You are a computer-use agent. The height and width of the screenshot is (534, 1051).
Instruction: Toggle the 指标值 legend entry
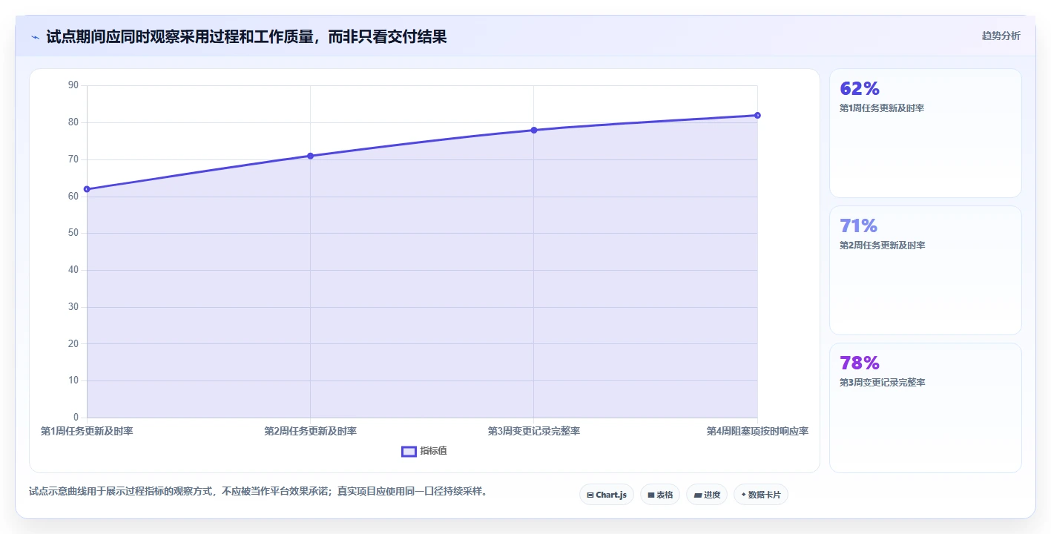424,451
